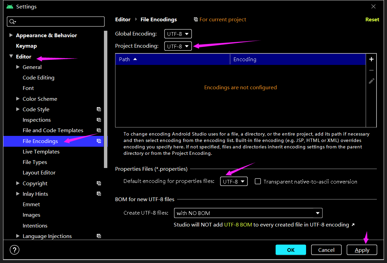Collapse the Editor section

pos(11,56)
